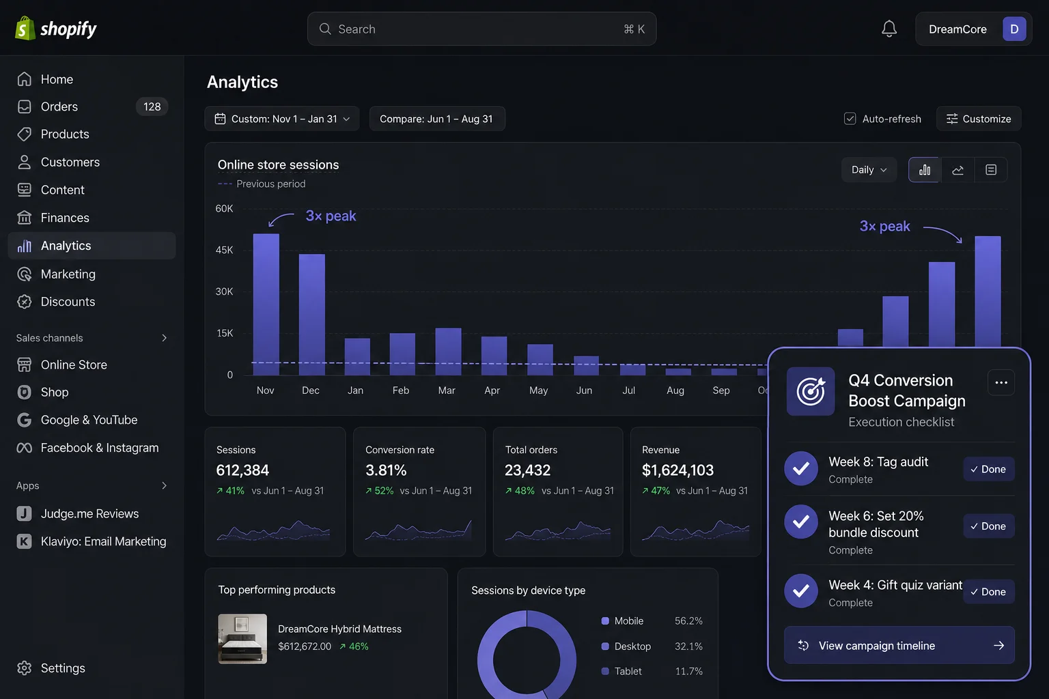
Task: Open Klaviyo: Email Marketing app
Action: [92, 541]
